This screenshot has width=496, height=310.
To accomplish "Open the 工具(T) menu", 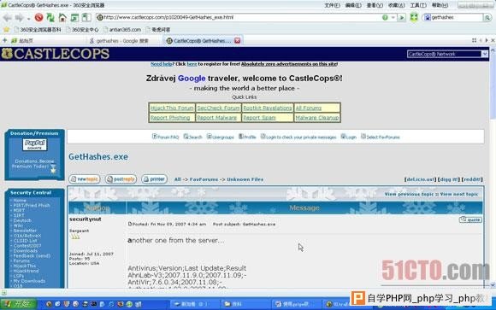I will pyautogui.click(x=418, y=5).
